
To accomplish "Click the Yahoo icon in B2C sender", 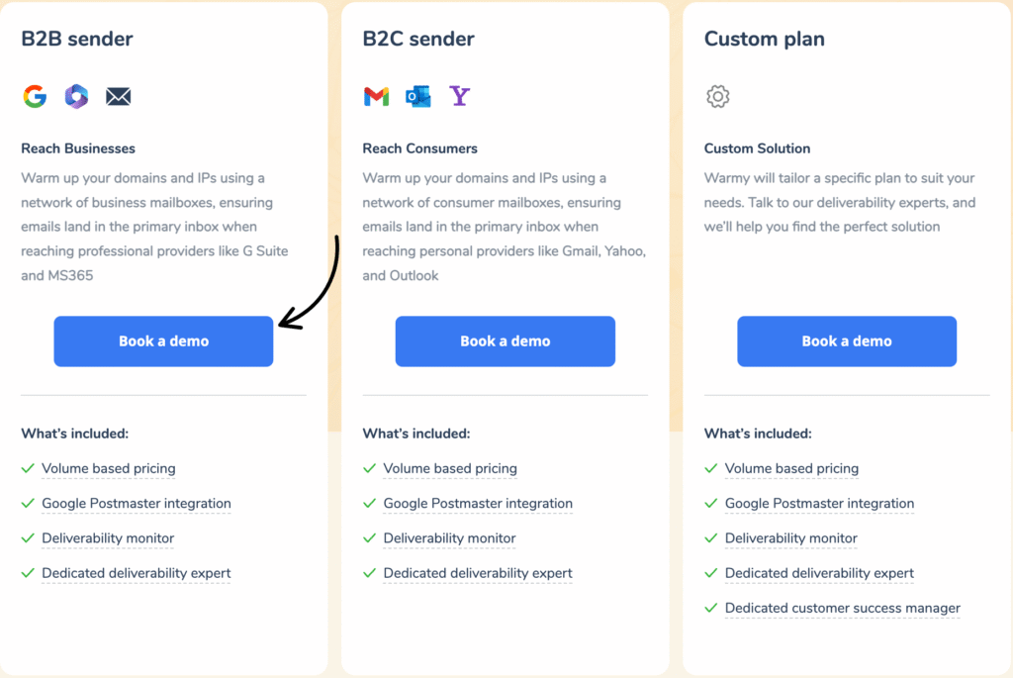I will coord(460,96).
